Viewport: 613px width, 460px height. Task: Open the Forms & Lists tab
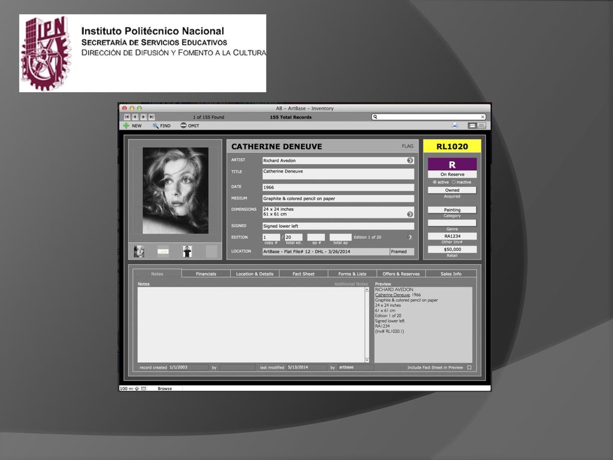(x=352, y=274)
